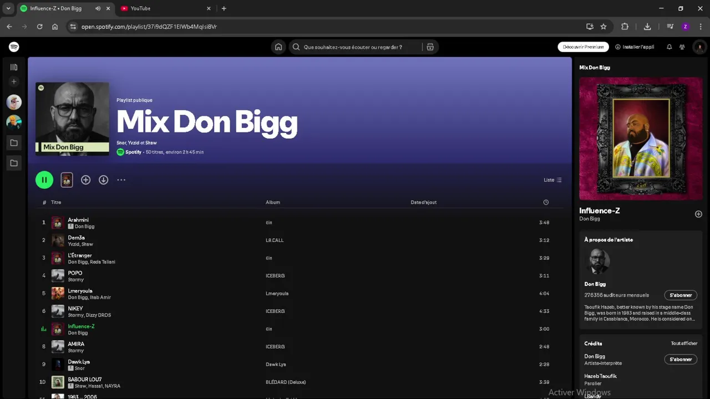The height and width of the screenshot is (399, 710).
Task: Open the Spotify logo home link
Action: pos(14,47)
